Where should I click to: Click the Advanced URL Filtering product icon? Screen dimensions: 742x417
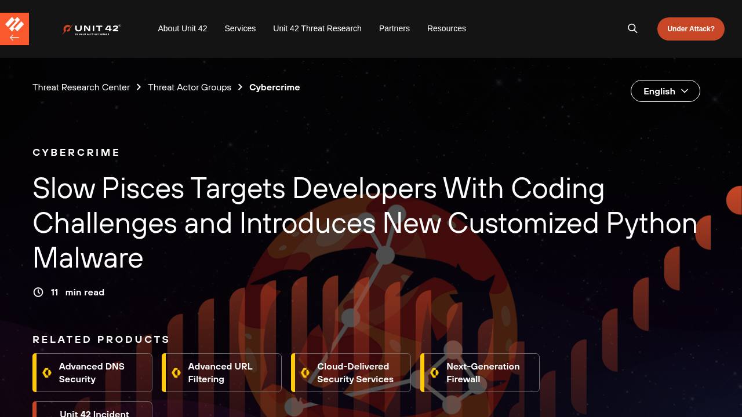[176, 373]
